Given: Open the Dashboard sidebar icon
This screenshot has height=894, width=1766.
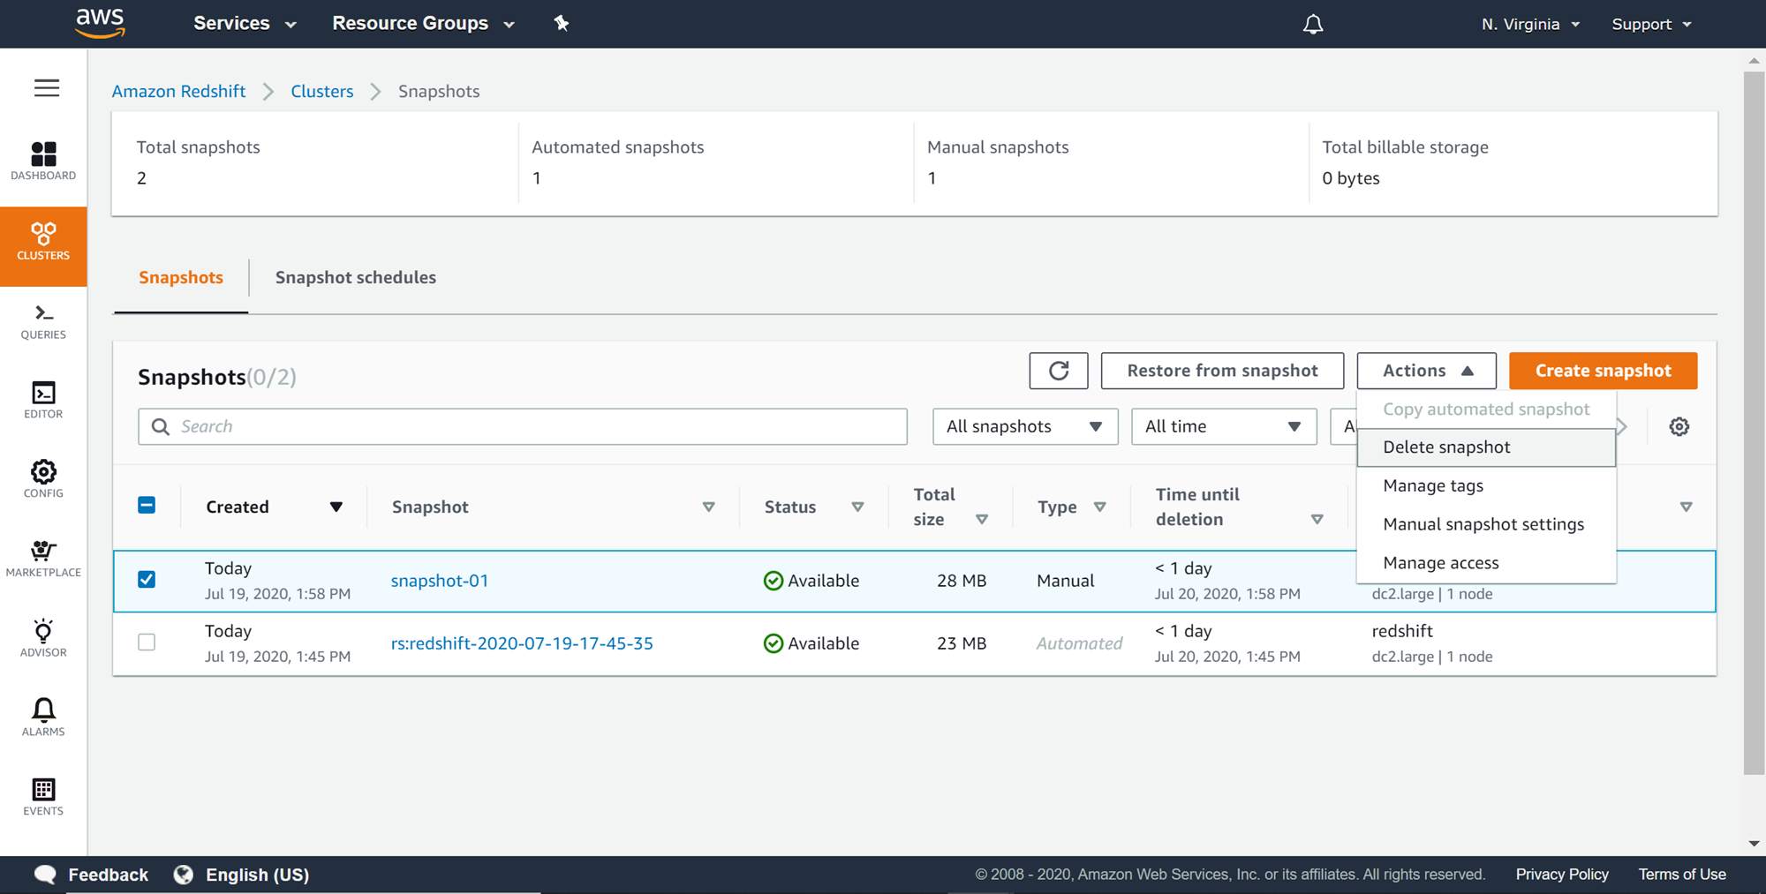Looking at the screenshot, I should click(x=43, y=161).
